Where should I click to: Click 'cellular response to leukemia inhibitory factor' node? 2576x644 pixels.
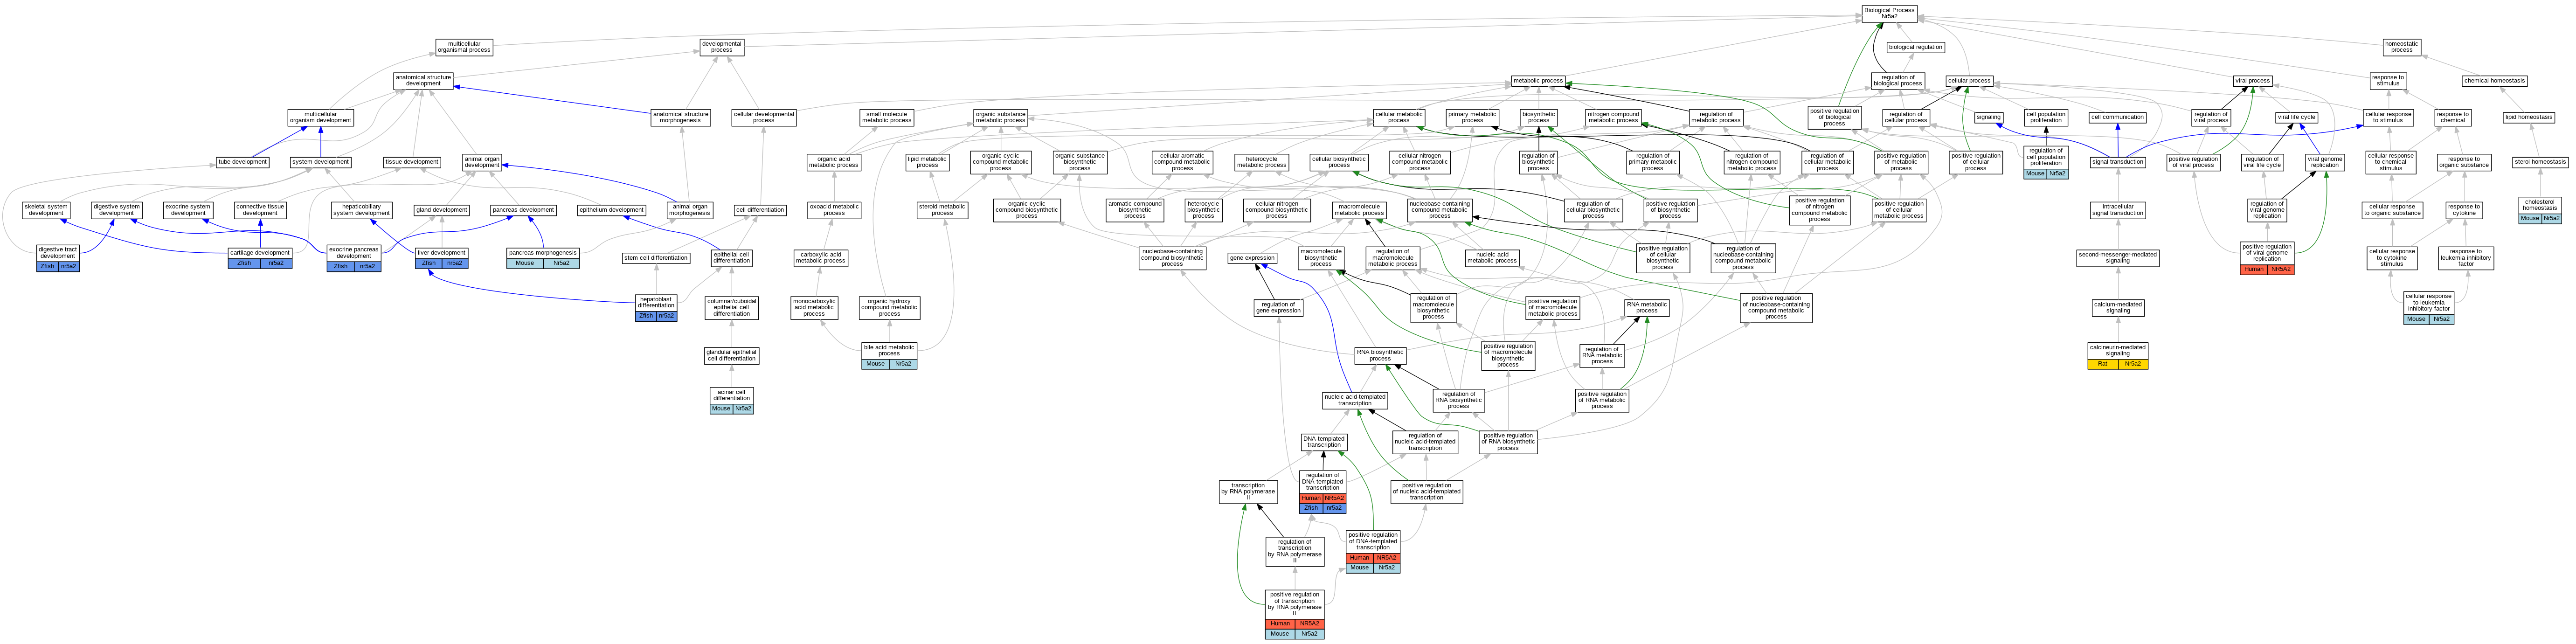tap(2429, 308)
